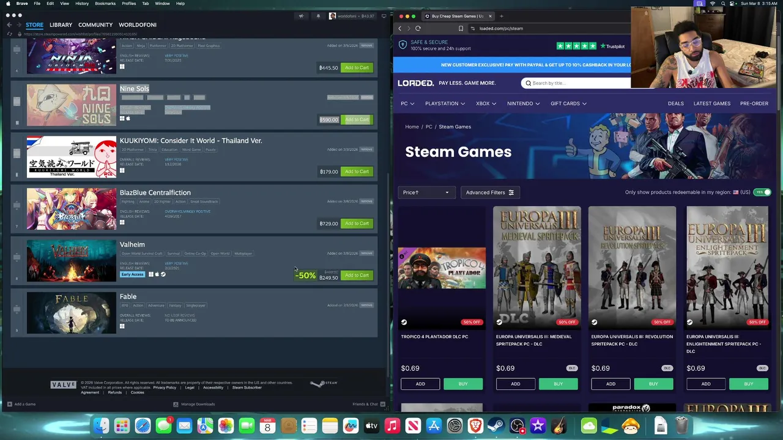783x440 pixels.
Task: Remove Fable from the wishlist
Action: 366,305
